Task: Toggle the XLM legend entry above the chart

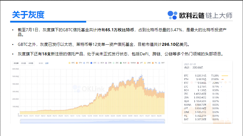Action: tap(123, 63)
